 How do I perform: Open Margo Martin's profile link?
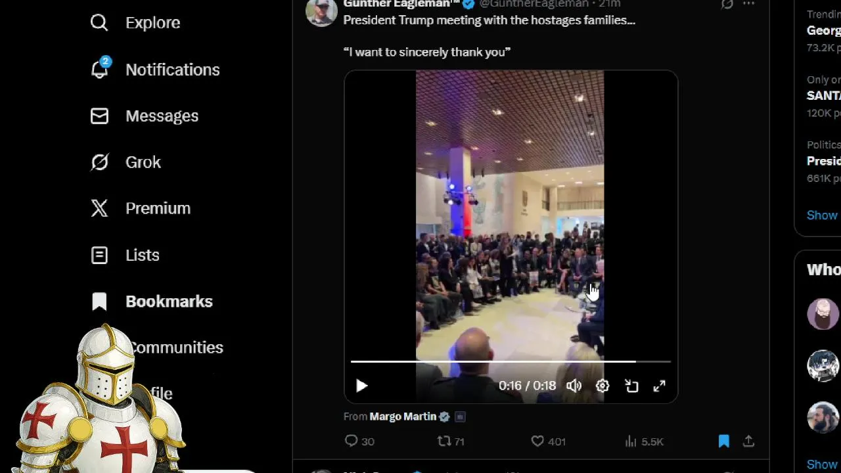coord(403,417)
